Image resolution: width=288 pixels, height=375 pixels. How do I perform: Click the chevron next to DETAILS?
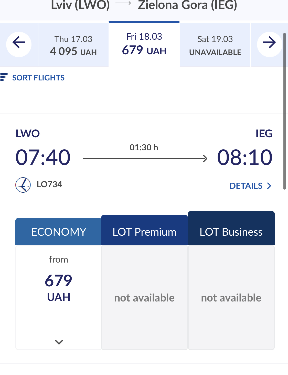coord(269,186)
